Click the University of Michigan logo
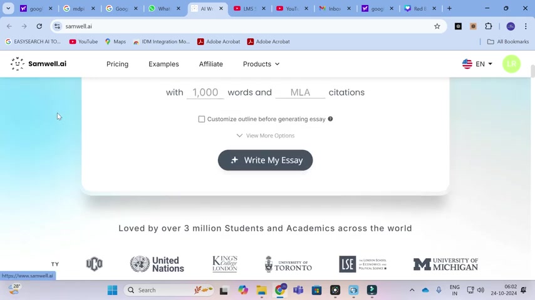The width and height of the screenshot is (535, 300). pyautogui.click(x=445, y=264)
